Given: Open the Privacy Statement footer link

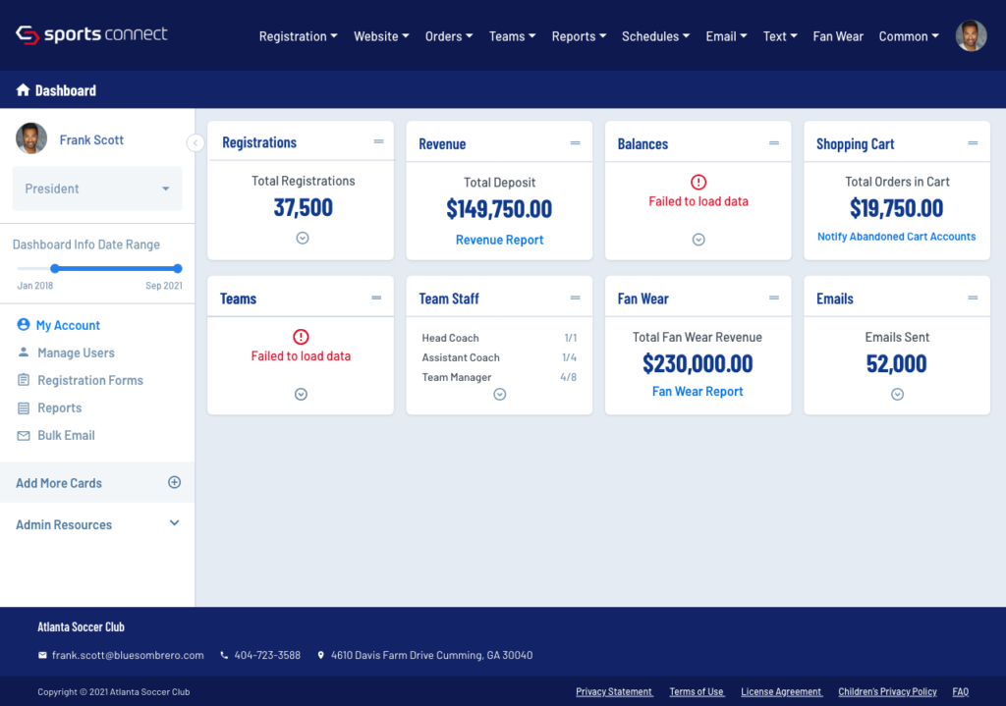Looking at the screenshot, I should pos(614,692).
